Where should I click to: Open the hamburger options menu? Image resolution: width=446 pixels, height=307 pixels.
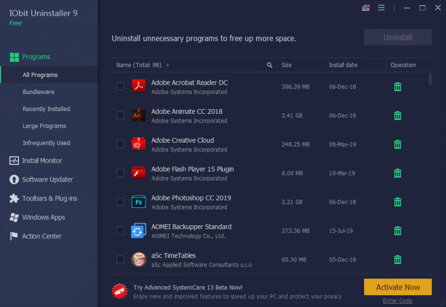pos(381,8)
